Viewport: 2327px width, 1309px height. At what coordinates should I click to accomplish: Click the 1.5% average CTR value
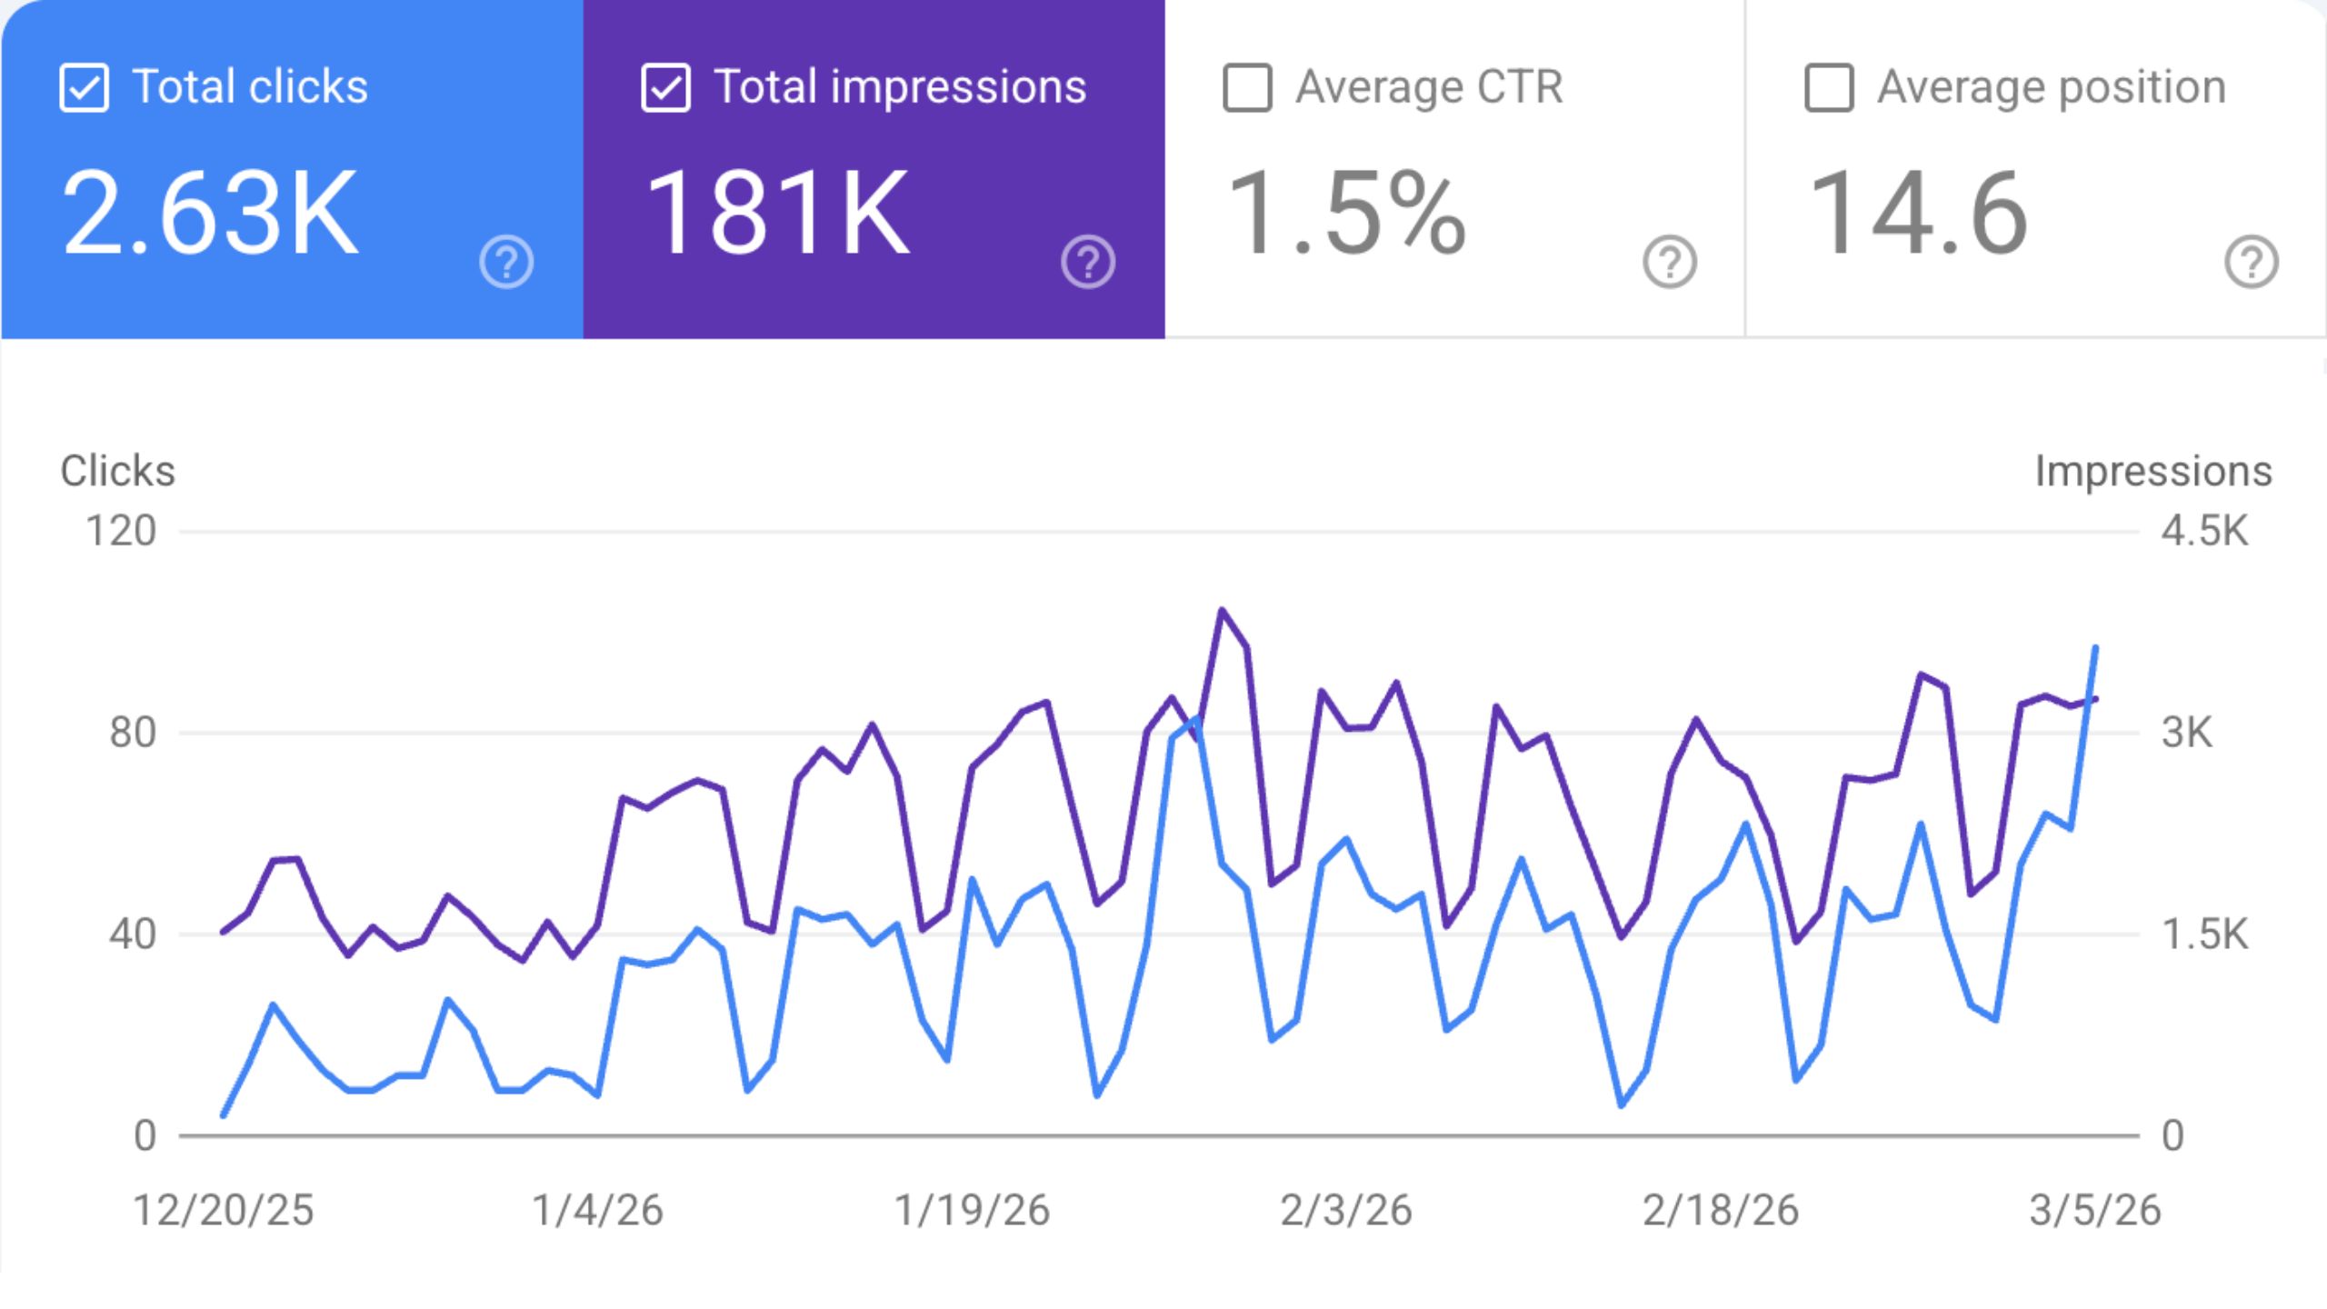[x=1346, y=213]
